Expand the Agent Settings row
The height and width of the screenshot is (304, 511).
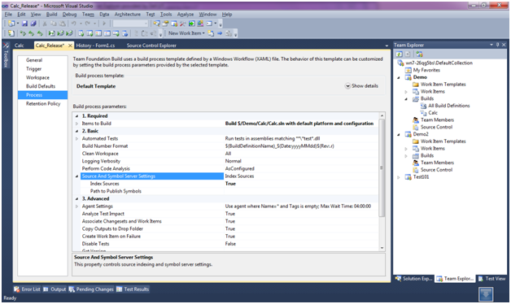click(77, 206)
